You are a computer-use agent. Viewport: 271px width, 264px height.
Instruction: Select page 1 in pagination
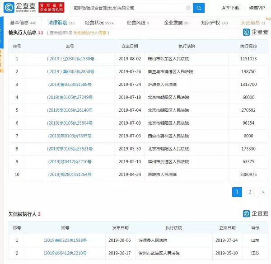click(237, 192)
